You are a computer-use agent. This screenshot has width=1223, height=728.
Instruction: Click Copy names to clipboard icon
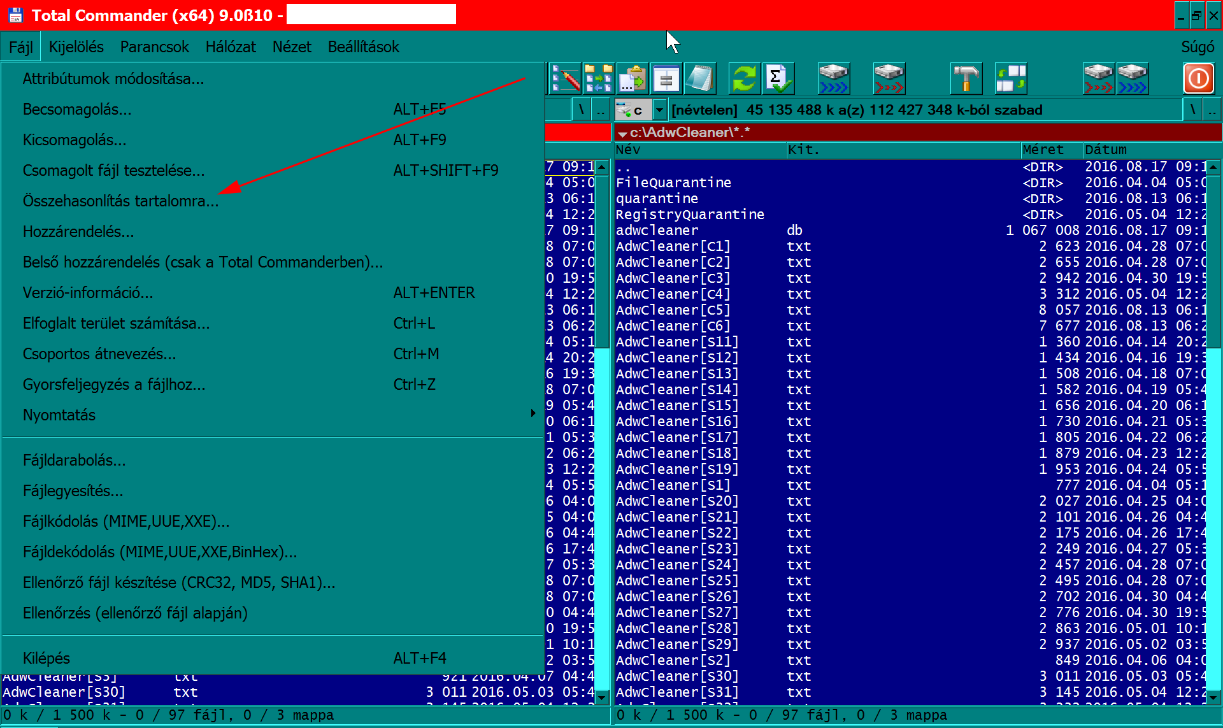point(633,79)
